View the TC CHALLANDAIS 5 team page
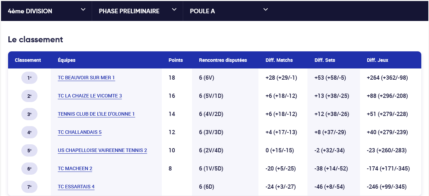Screen dimensions: 429x196 pyautogui.click(x=79, y=132)
